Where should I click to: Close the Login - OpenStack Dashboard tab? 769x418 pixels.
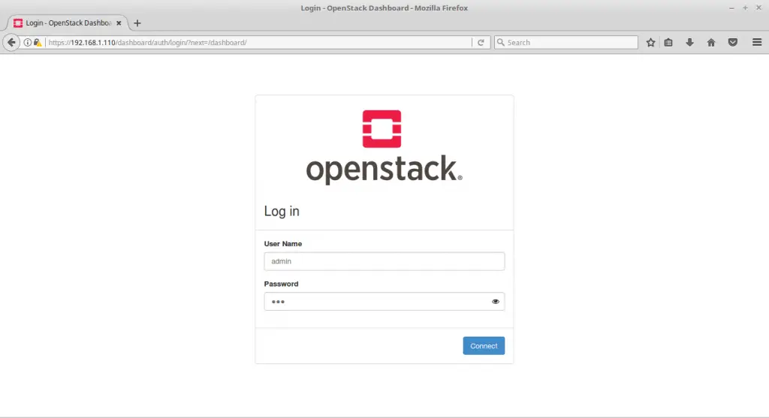point(119,23)
